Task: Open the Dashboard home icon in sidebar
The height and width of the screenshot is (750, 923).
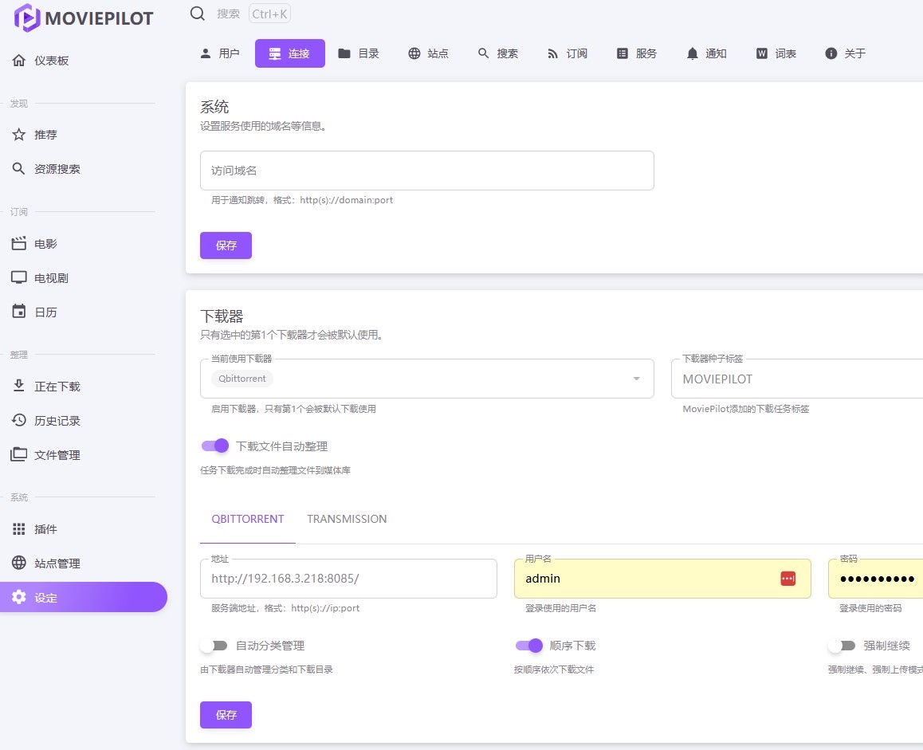Action: pyautogui.click(x=19, y=61)
